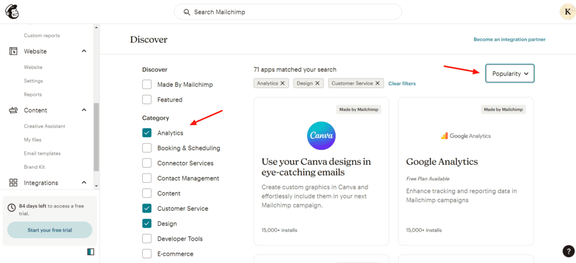This screenshot has height=263, width=576.
Task: Click sidebar scrollbar up arrow
Action: tap(96, 27)
